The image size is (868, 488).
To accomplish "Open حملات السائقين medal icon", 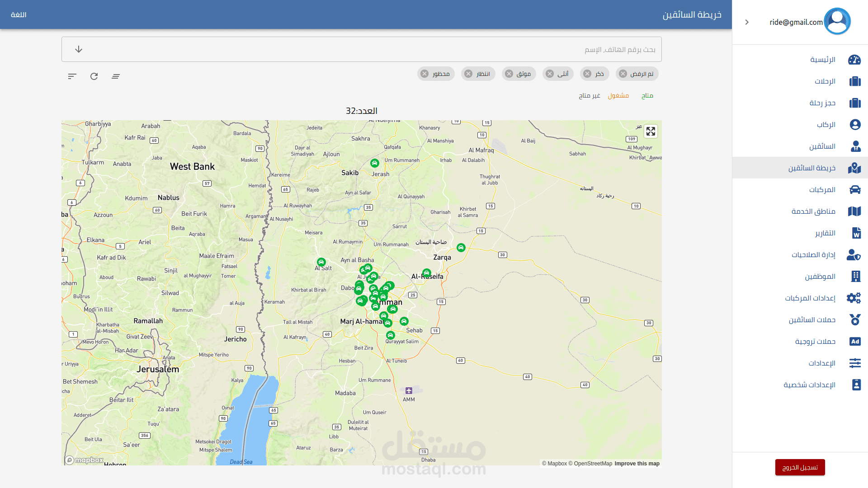I will 855,320.
